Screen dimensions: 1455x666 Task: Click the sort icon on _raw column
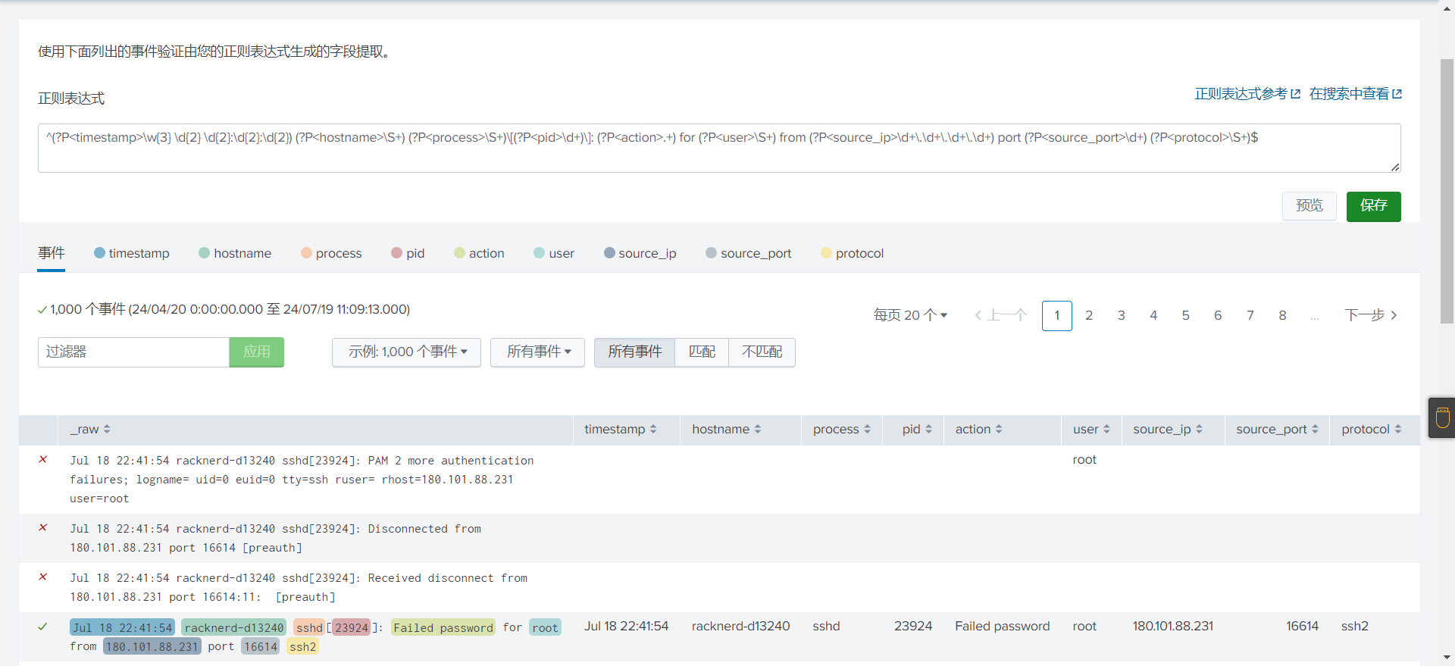pyautogui.click(x=107, y=429)
